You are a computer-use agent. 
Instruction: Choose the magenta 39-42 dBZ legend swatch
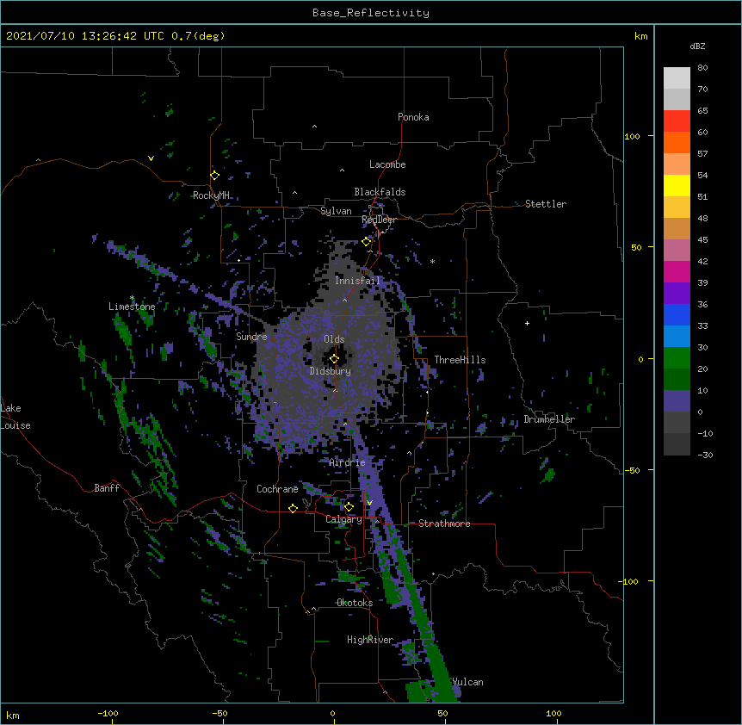(x=677, y=271)
